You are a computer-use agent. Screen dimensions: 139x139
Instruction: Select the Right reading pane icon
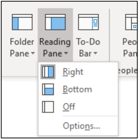[48, 72]
